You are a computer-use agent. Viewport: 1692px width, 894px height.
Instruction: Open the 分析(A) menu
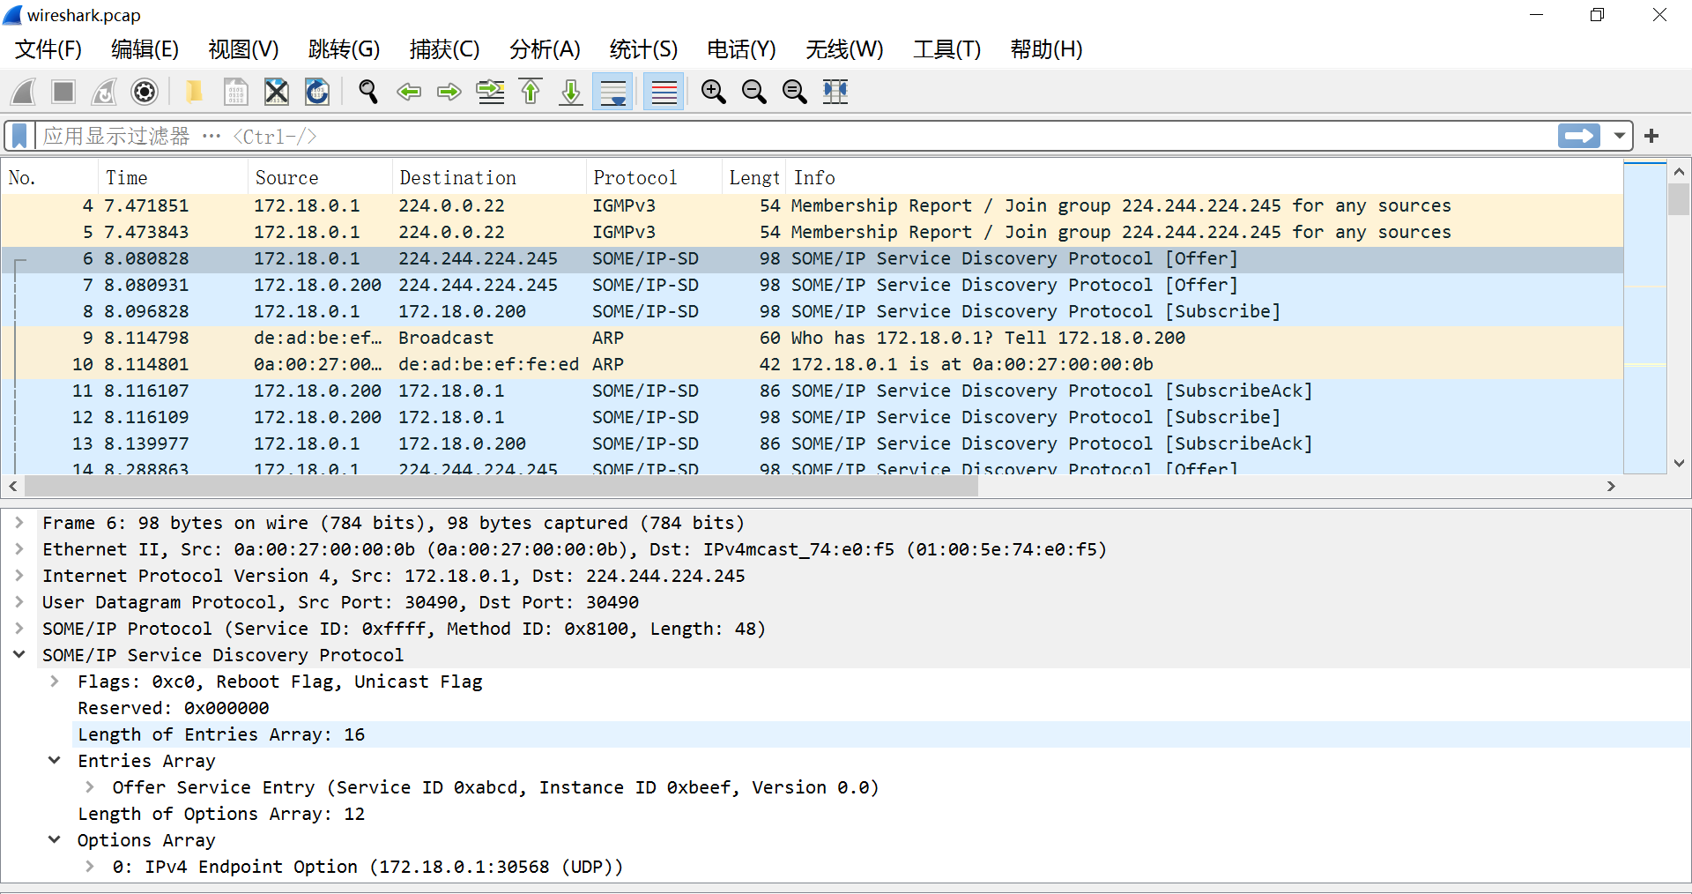tap(545, 49)
